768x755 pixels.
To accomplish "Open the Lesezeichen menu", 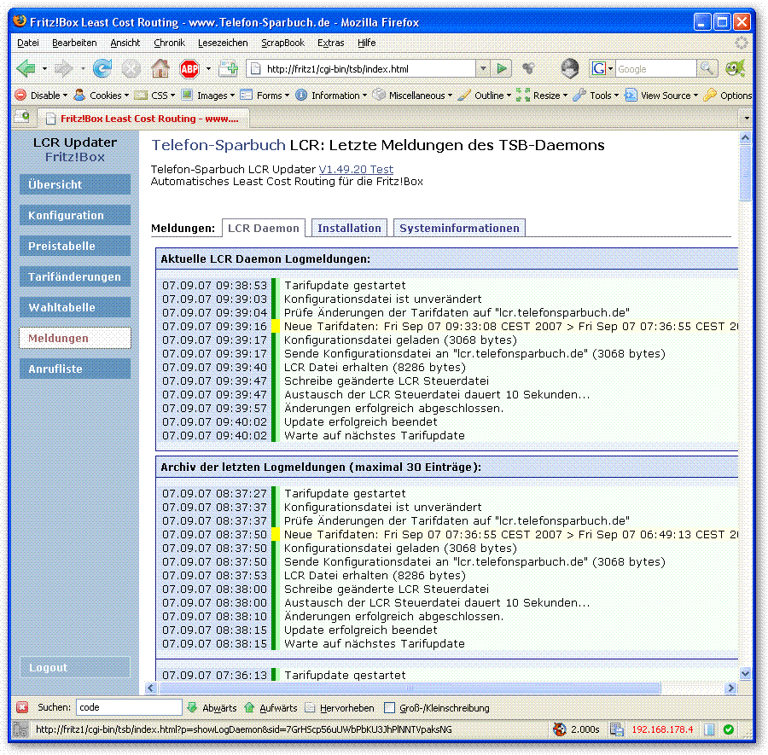I will coord(223,44).
